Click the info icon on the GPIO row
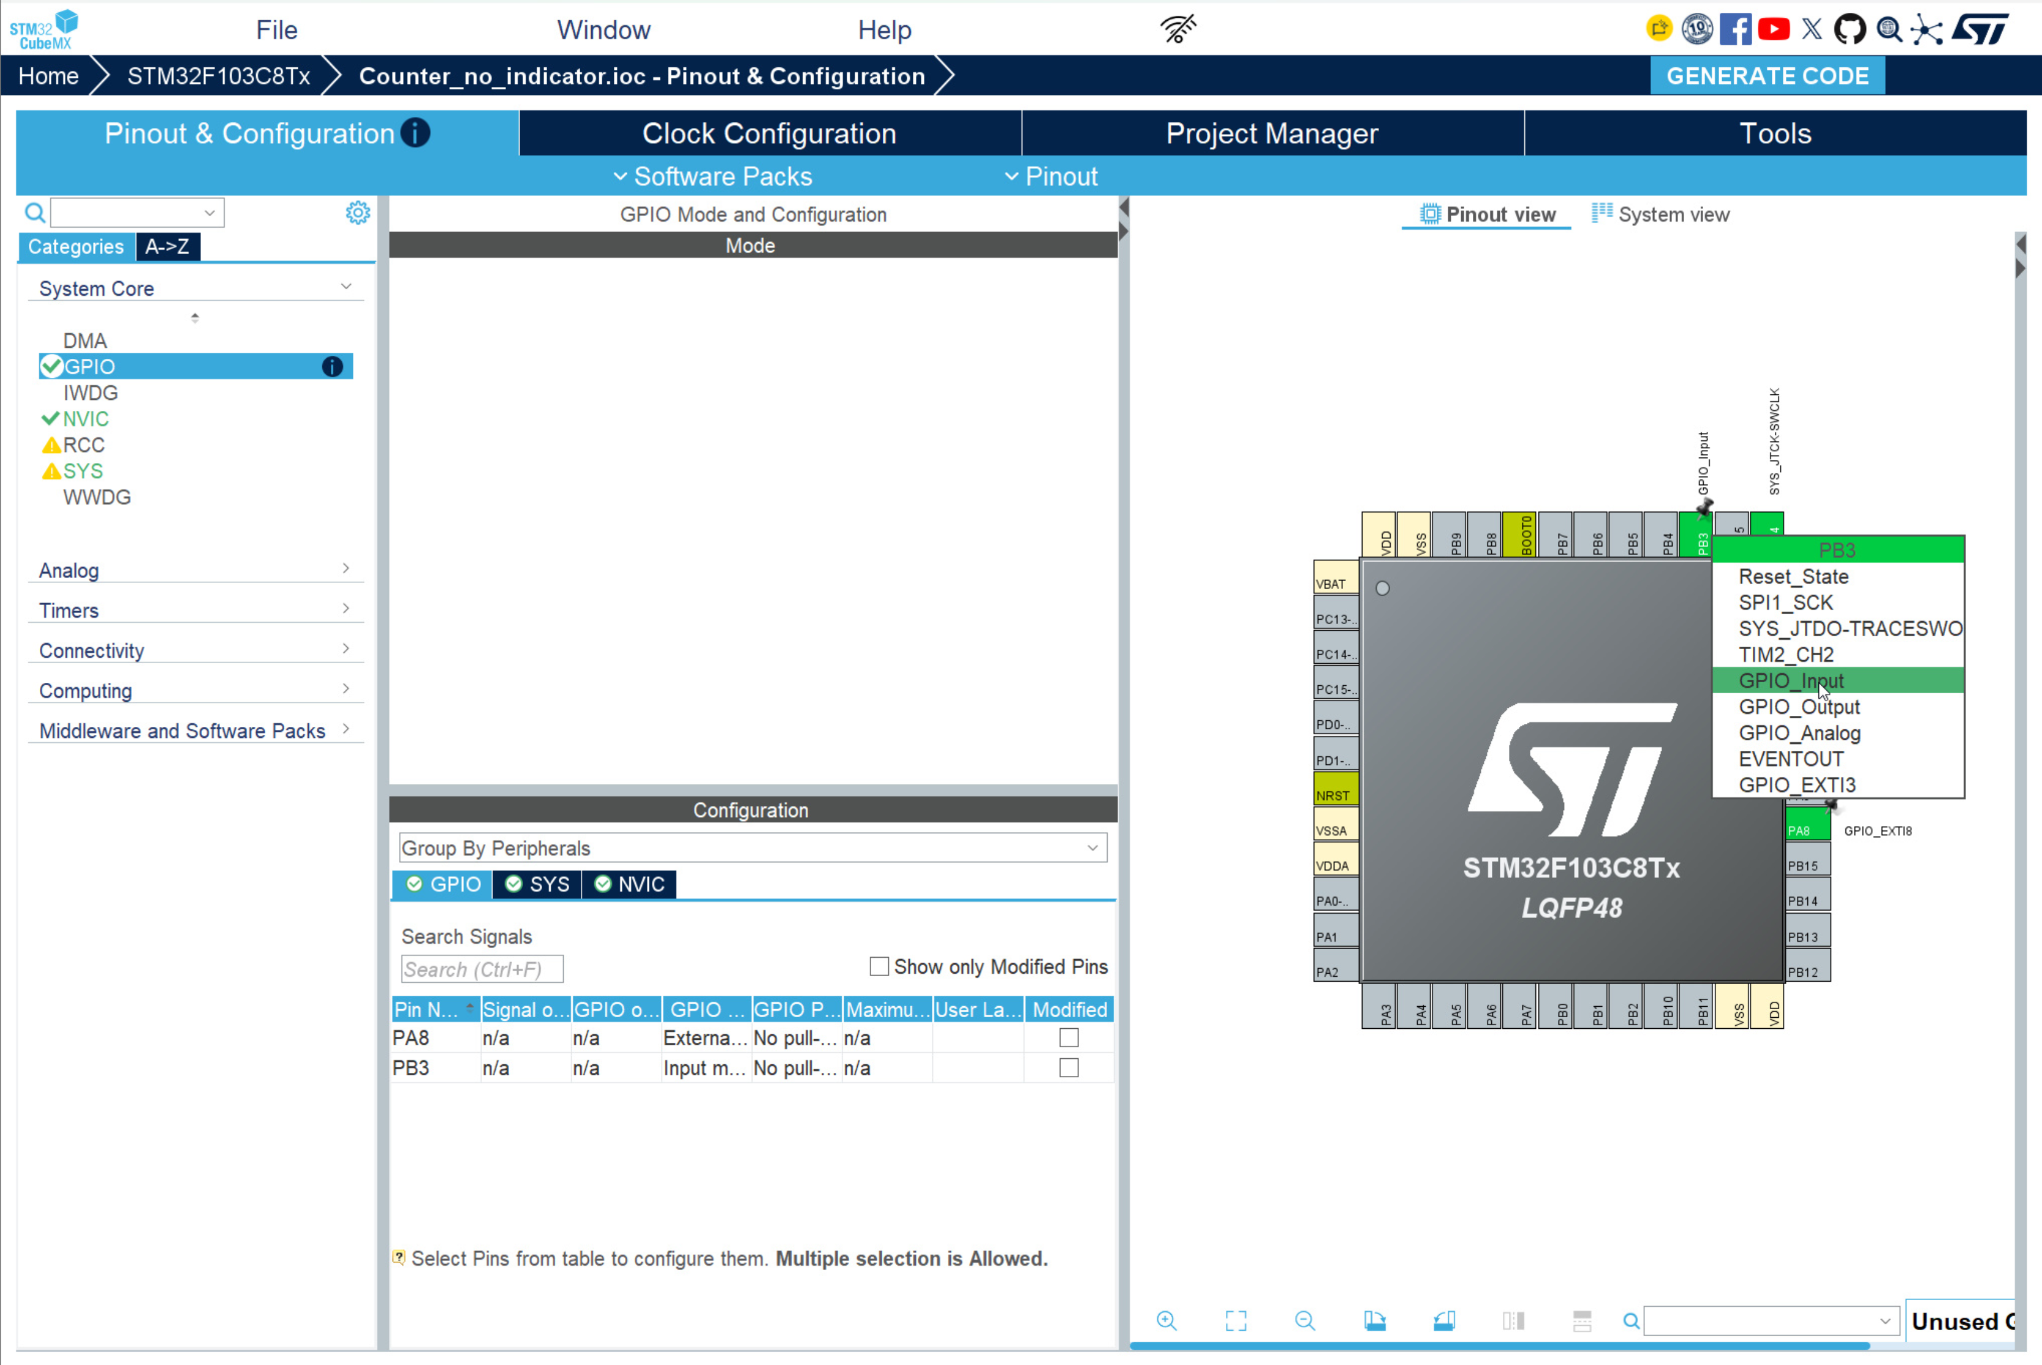 333,366
